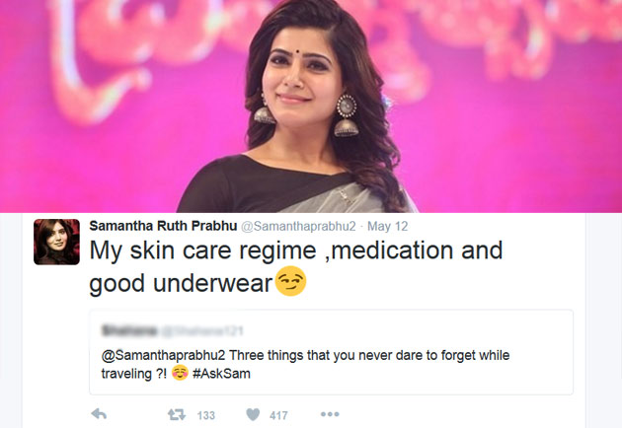Retweet this tweet using the retweet icon

pos(177,415)
